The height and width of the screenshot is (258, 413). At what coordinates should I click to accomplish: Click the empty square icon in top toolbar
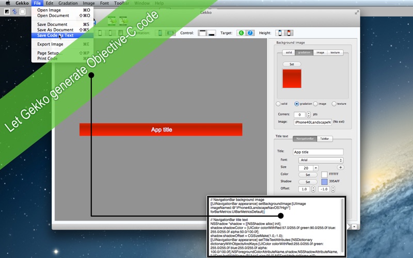pyautogui.click(x=23, y=11)
